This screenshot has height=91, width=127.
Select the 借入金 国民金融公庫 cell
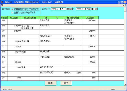coord(30,27)
